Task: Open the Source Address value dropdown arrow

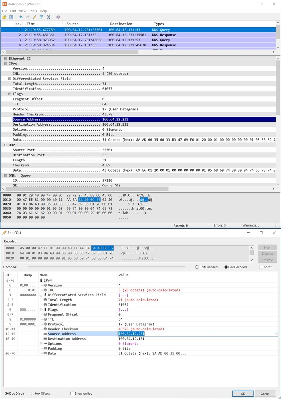Action: point(275,334)
